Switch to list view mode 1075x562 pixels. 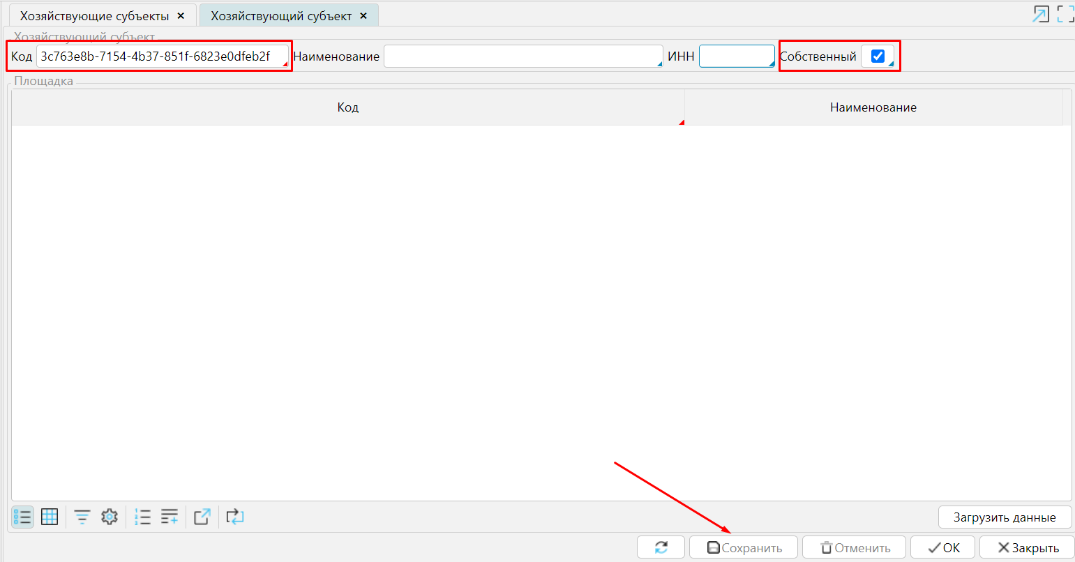(22, 517)
